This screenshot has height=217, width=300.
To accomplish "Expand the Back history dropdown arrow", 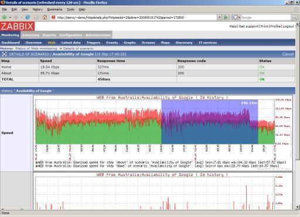I will click(10, 18).
